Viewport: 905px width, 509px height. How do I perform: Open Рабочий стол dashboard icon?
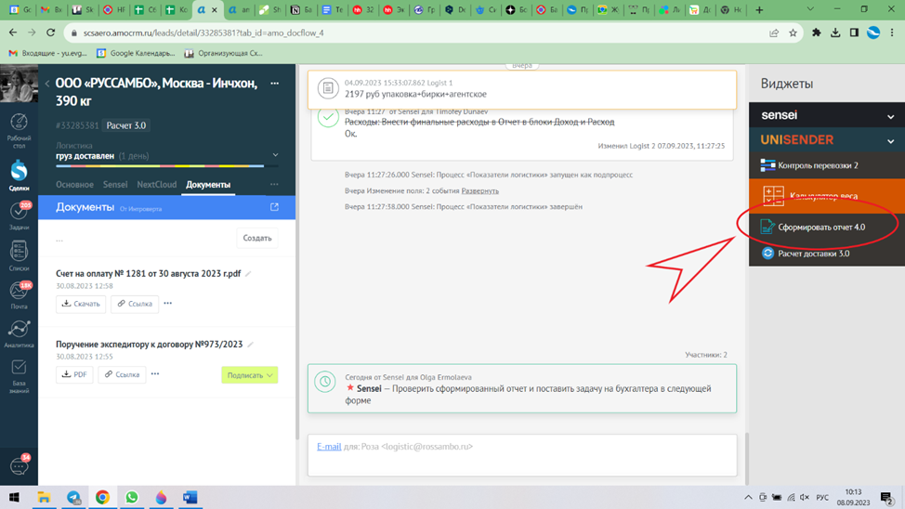pyautogui.click(x=19, y=128)
